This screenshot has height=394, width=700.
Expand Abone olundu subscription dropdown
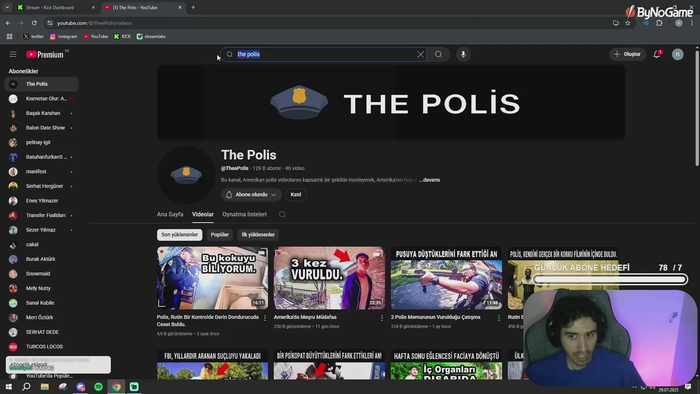[252, 195]
